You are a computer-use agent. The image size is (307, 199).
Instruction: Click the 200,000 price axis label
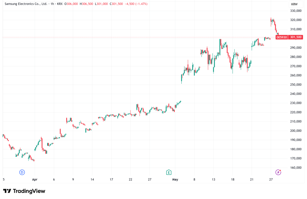(x=296, y=130)
